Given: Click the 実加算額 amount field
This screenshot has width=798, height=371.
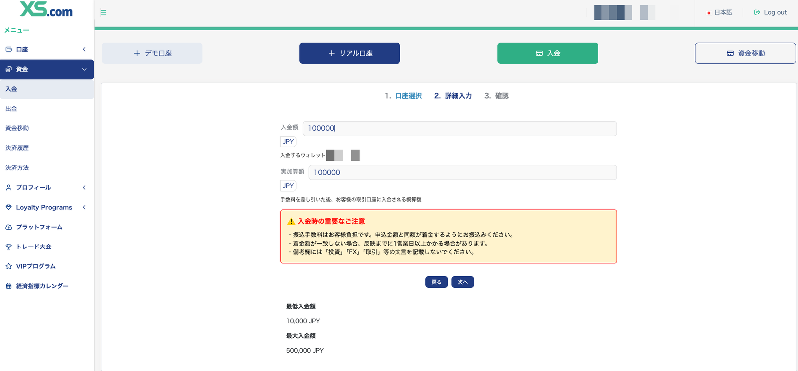Looking at the screenshot, I should [x=463, y=172].
